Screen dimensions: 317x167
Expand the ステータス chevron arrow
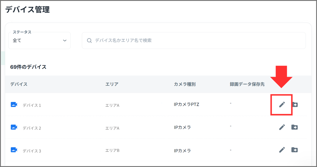click(65, 41)
